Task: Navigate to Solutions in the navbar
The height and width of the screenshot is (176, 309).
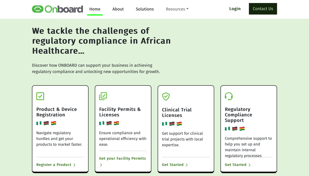Action: coord(145,9)
